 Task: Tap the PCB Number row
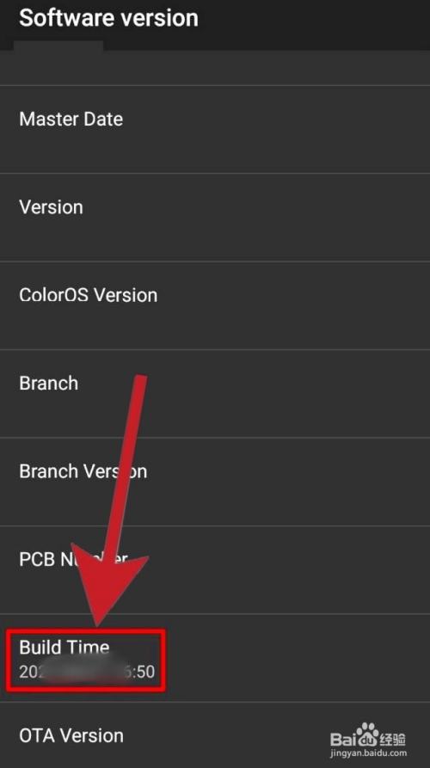point(215,569)
